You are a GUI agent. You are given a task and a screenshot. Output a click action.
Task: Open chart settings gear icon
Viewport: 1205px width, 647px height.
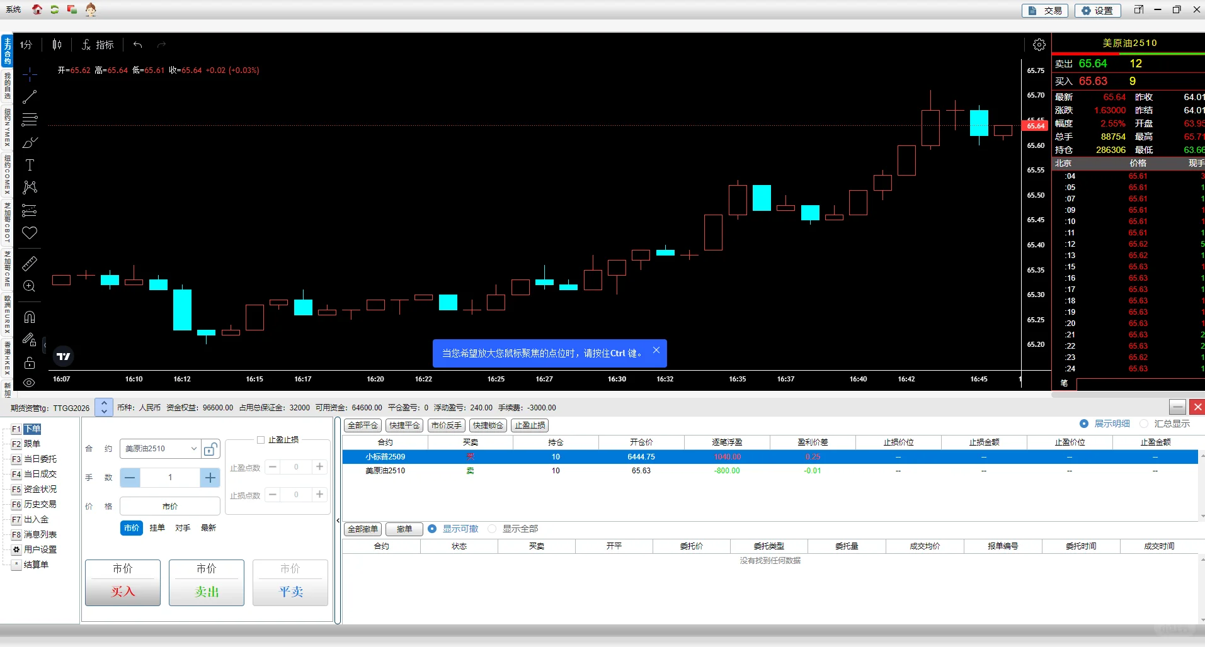[1039, 45]
